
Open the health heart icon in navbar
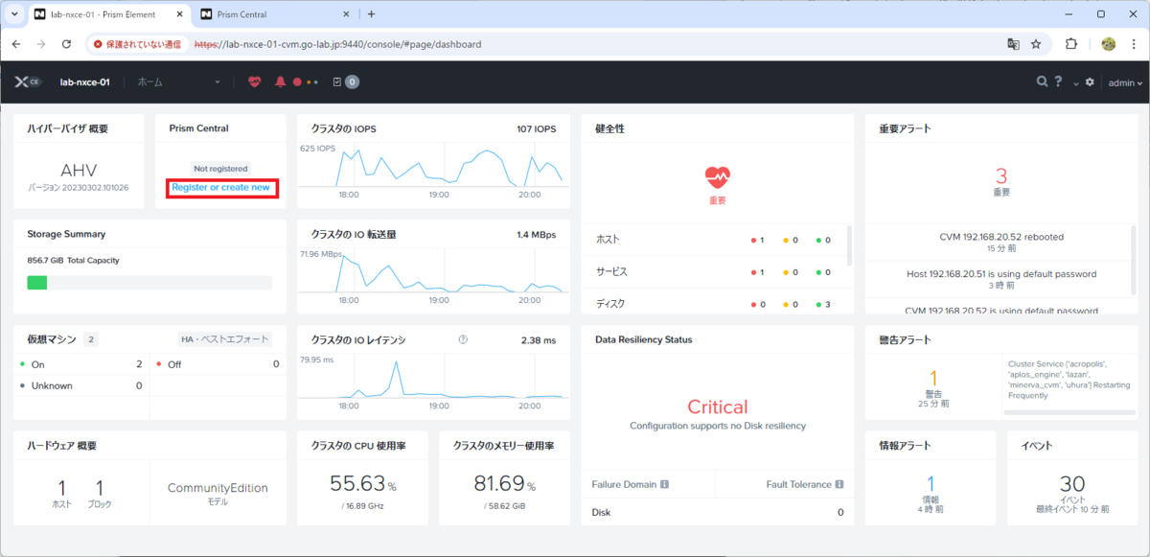tap(254, 82)
